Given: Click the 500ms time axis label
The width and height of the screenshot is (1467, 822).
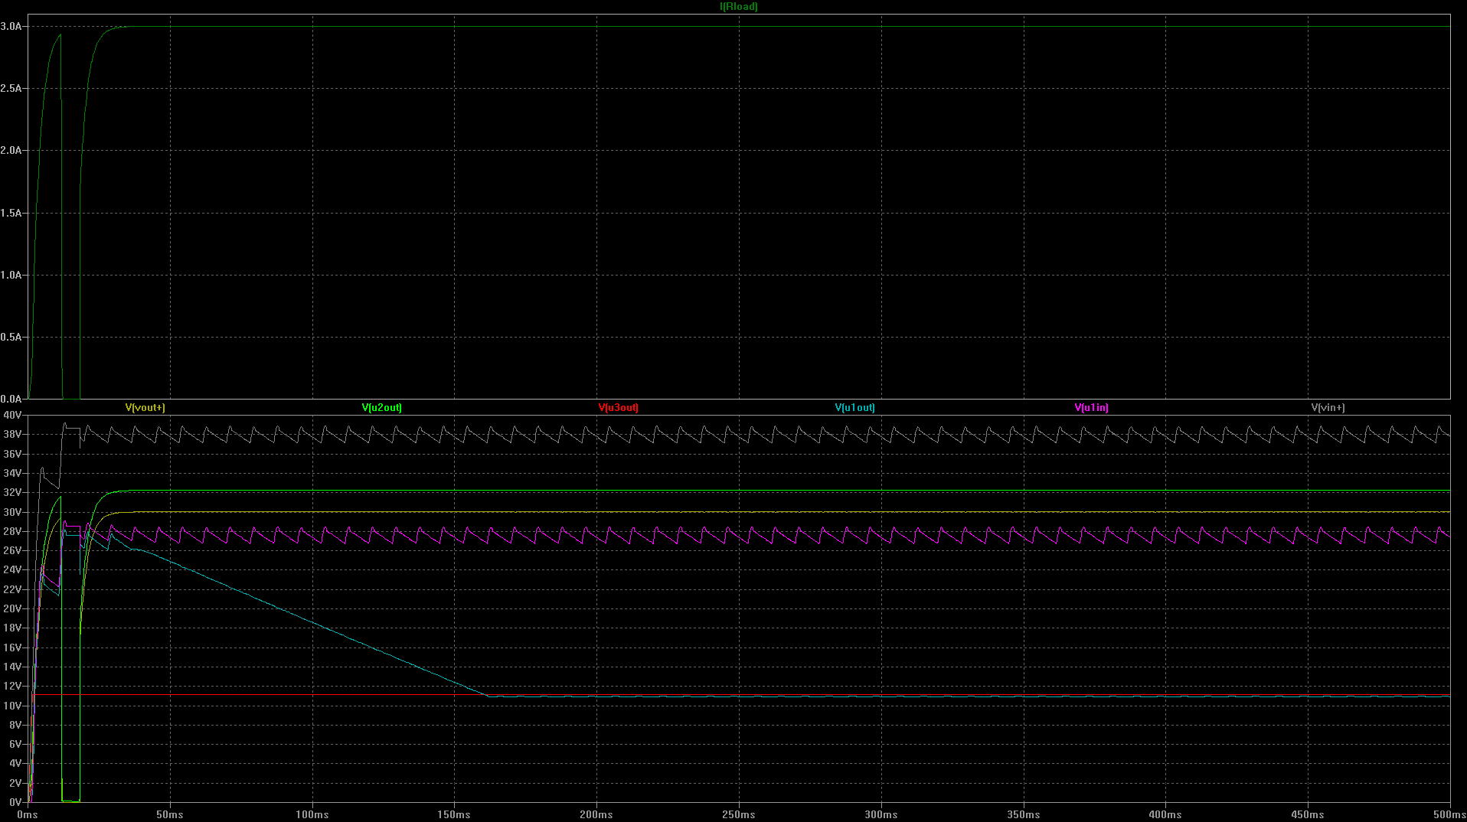Looking at the screenshot, I should click(1450, 815).
